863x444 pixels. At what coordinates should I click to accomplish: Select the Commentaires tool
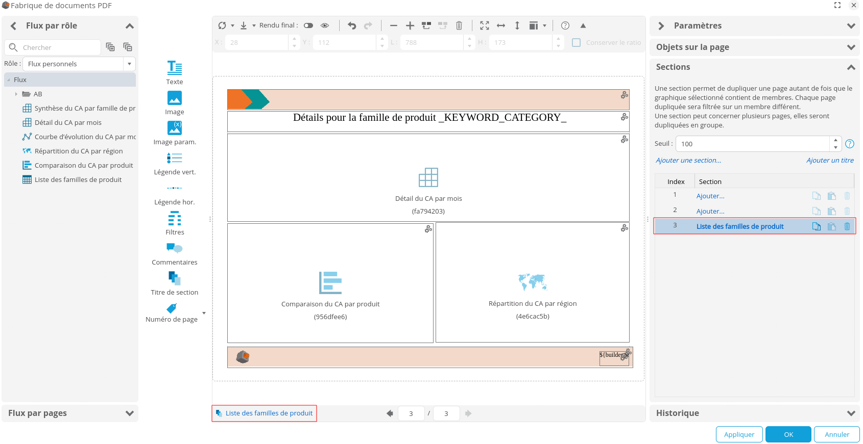point(175,253)
